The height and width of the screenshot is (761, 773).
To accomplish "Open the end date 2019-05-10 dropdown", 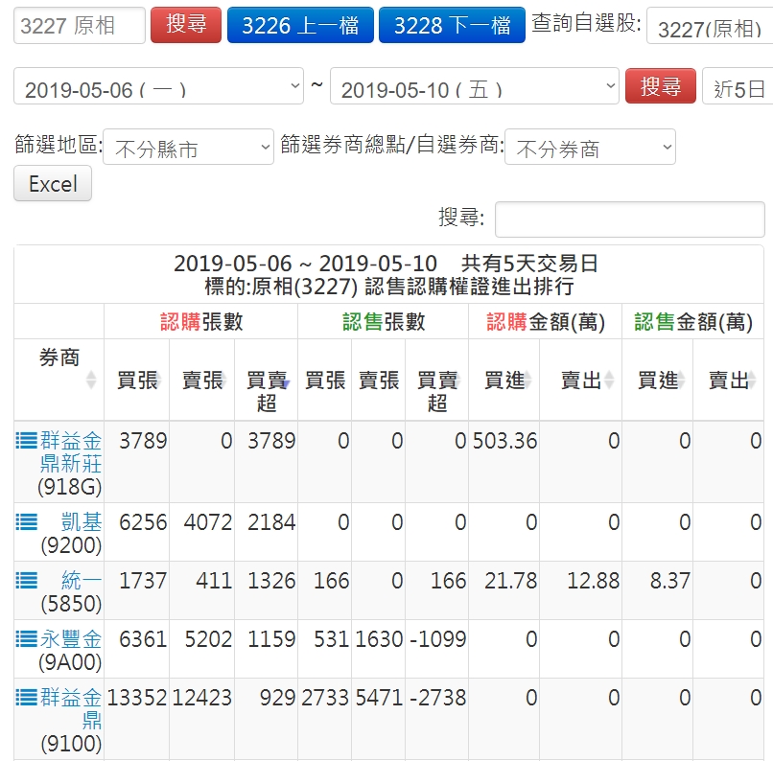I will (474, 87).
